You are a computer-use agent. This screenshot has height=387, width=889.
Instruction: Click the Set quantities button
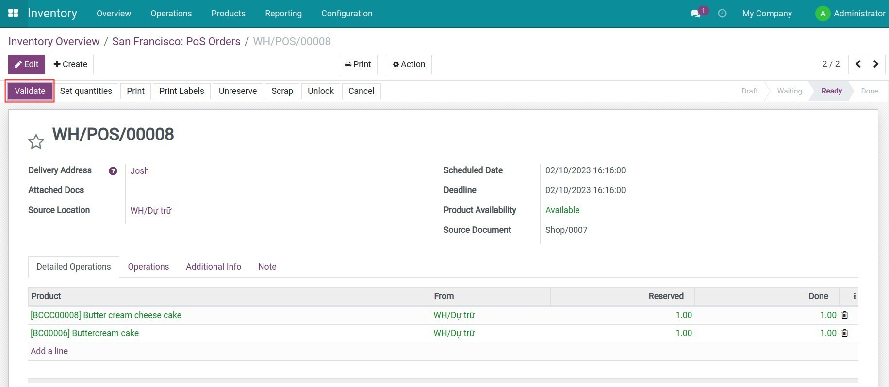point(86,91)
